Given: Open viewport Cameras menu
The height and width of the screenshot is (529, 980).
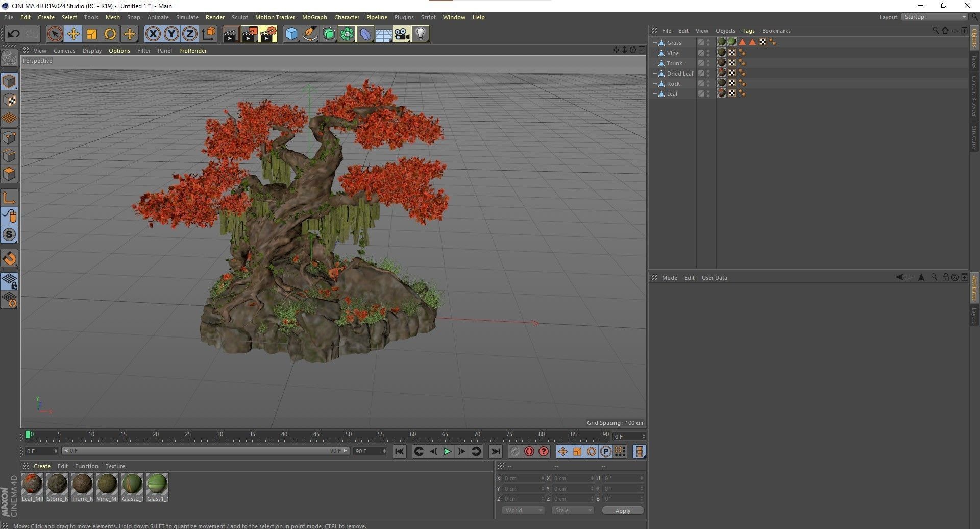Looking at the screenshot, I should 64,51.
